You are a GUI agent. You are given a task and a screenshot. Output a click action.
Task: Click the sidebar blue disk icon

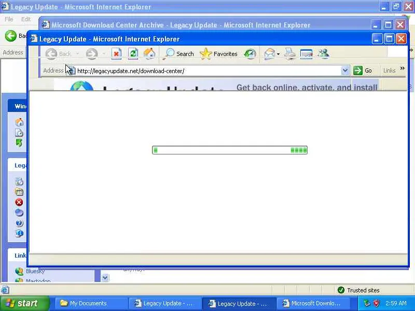pos(19,213)
